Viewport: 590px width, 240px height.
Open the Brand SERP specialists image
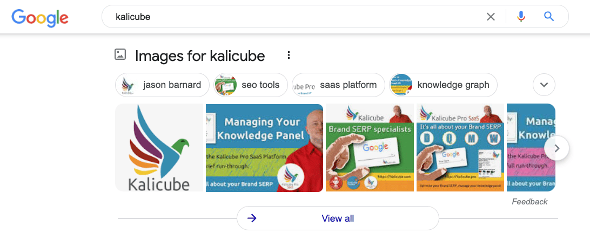pyautogui.click(x=370, y=148)
